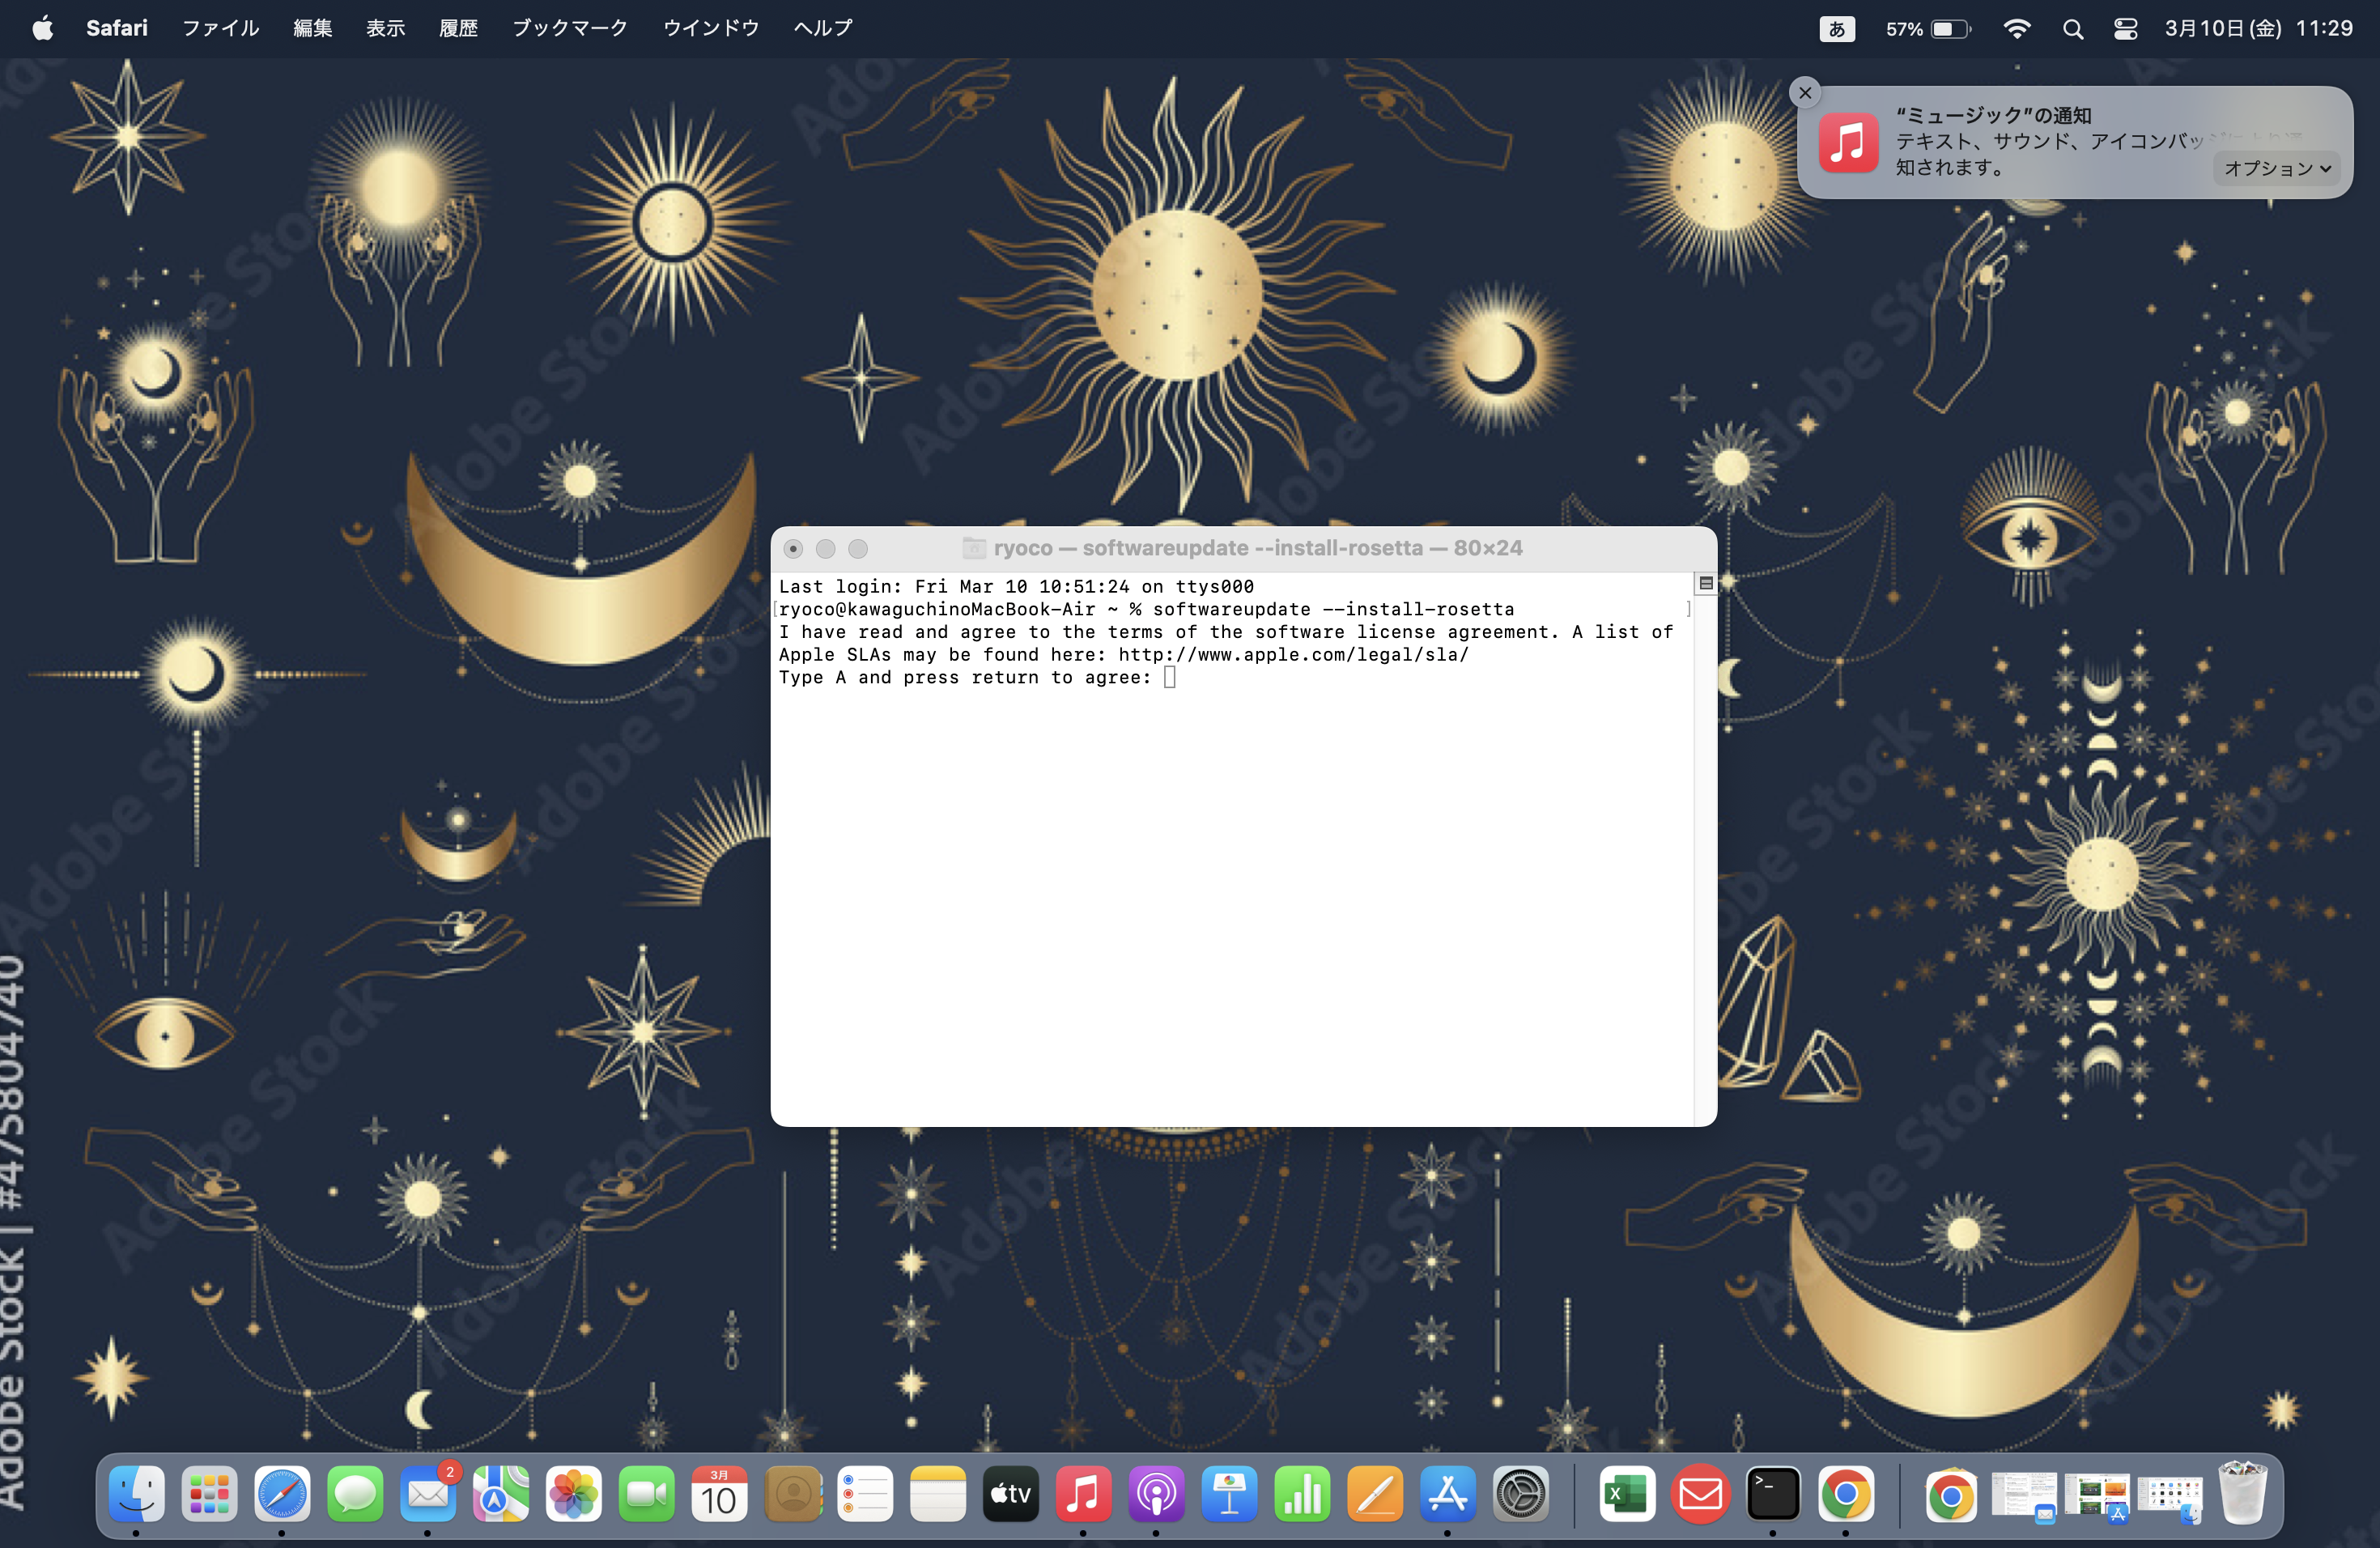Open Launchpad from the Dock

pos(209,1495)
